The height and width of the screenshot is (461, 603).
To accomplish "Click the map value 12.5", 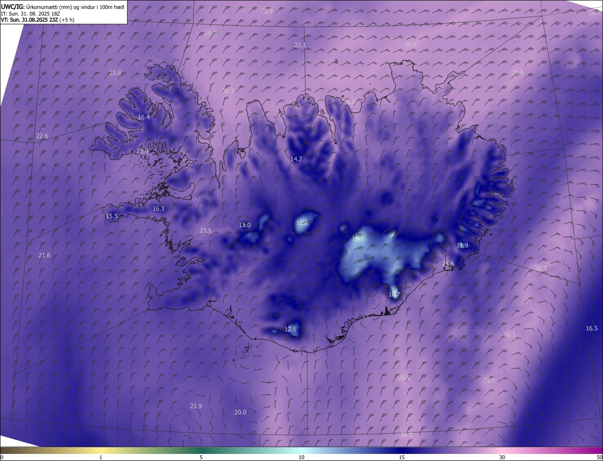I will click(290, 329).
